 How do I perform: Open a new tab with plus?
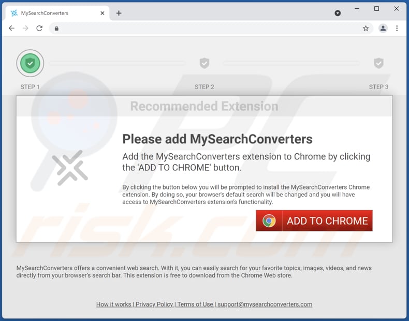pos(119,13)
